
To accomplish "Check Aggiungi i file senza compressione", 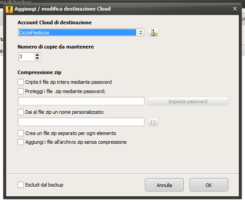I will click(x=21, y=142).
